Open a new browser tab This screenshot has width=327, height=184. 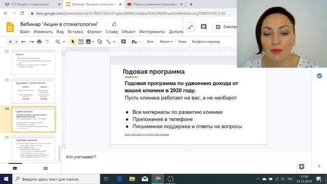click(191, 4)
